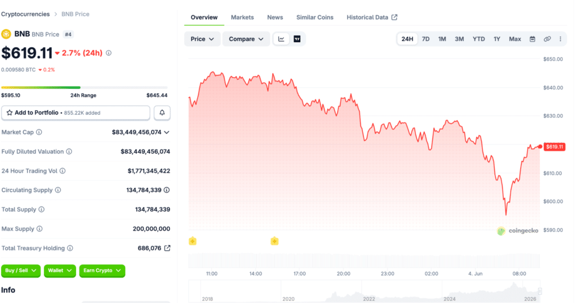Switch to TradingView chart icon
Viewport: 577px width, 303px height.
coord(297,39)
